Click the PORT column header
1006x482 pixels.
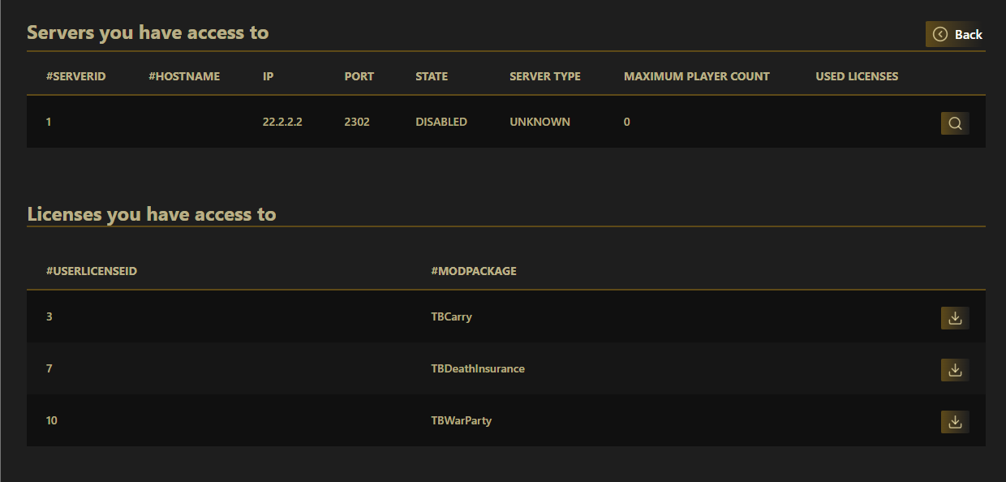[x=359, y=76]
